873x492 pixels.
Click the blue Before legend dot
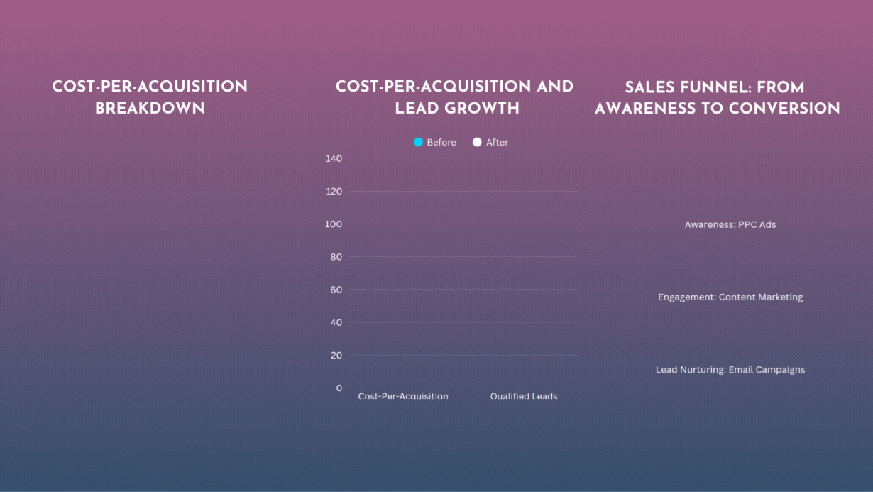[x=419, y=143]
